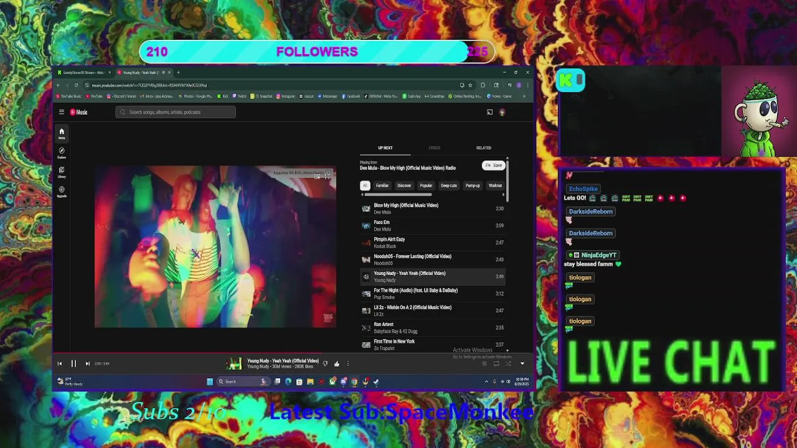The width and height of the screenshot is (797, 448).
Task: Open a new browser tab
Action: point(178,72)
